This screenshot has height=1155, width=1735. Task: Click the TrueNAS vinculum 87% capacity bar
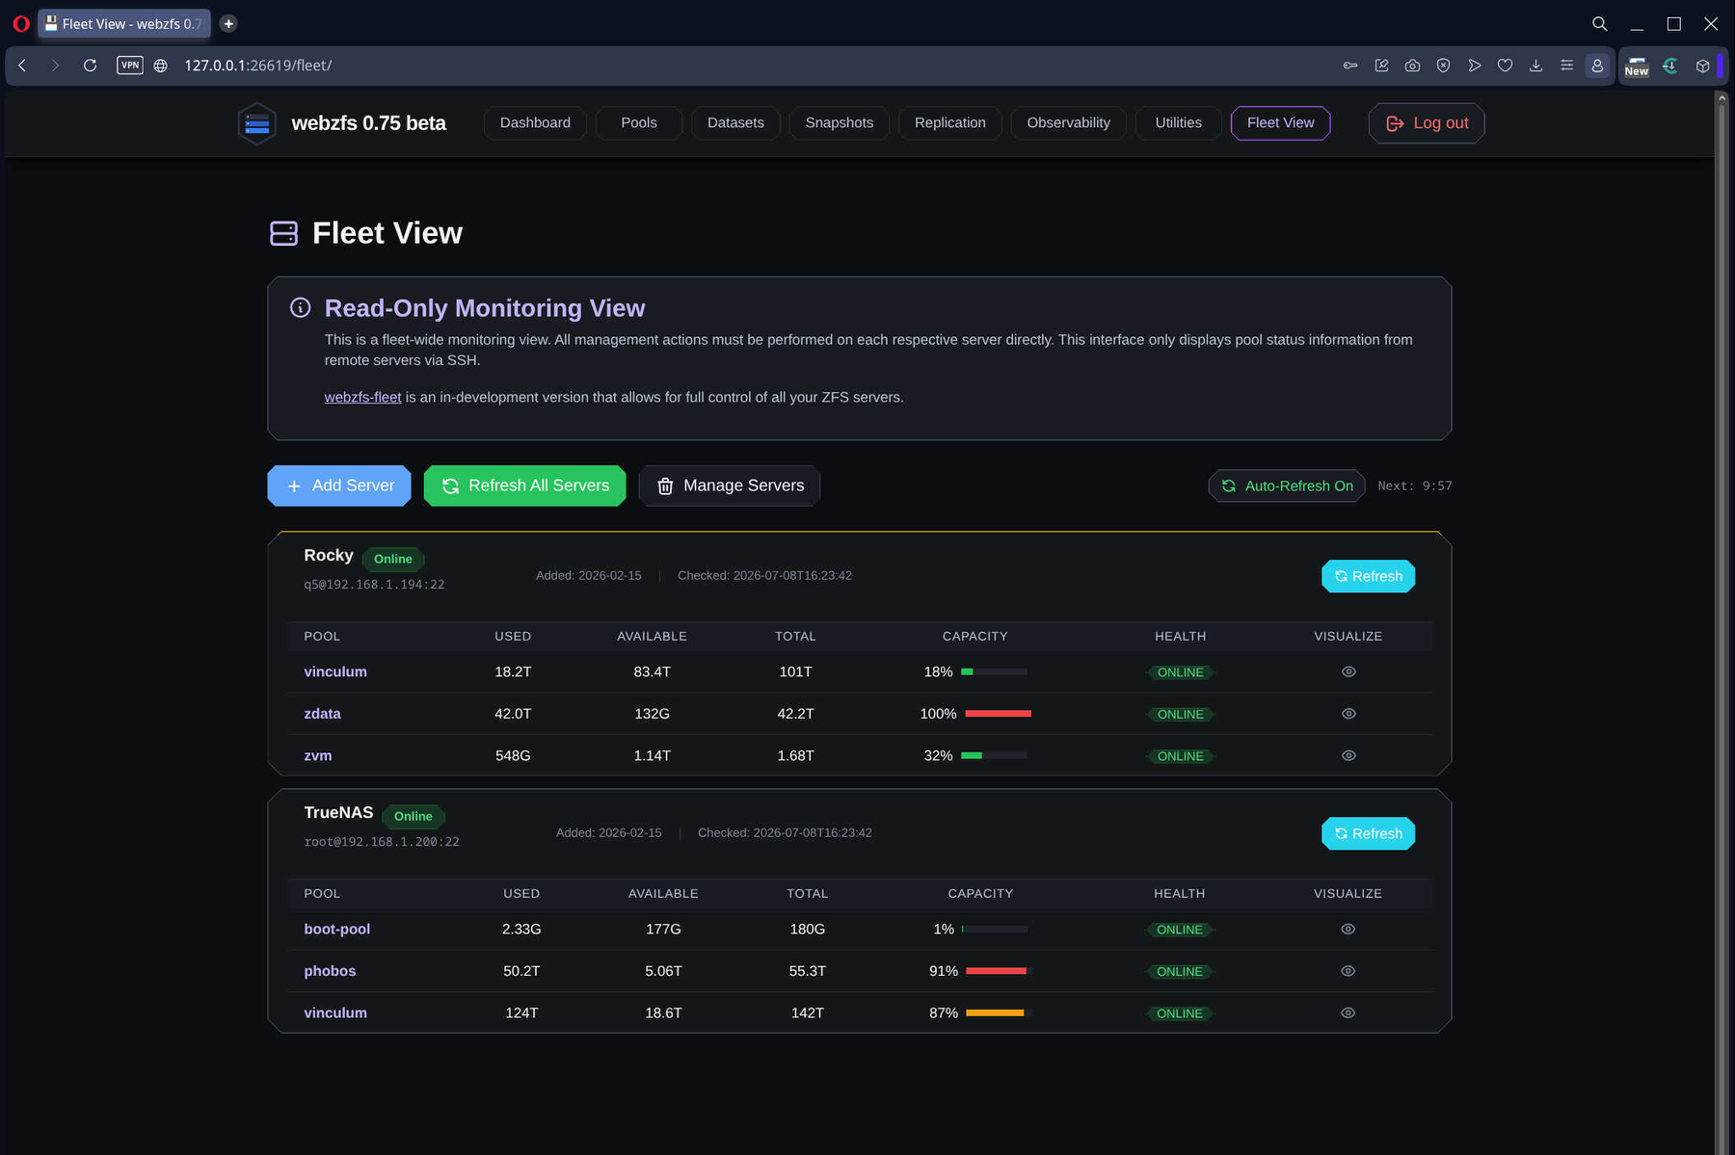click(x=998, y=1012)
